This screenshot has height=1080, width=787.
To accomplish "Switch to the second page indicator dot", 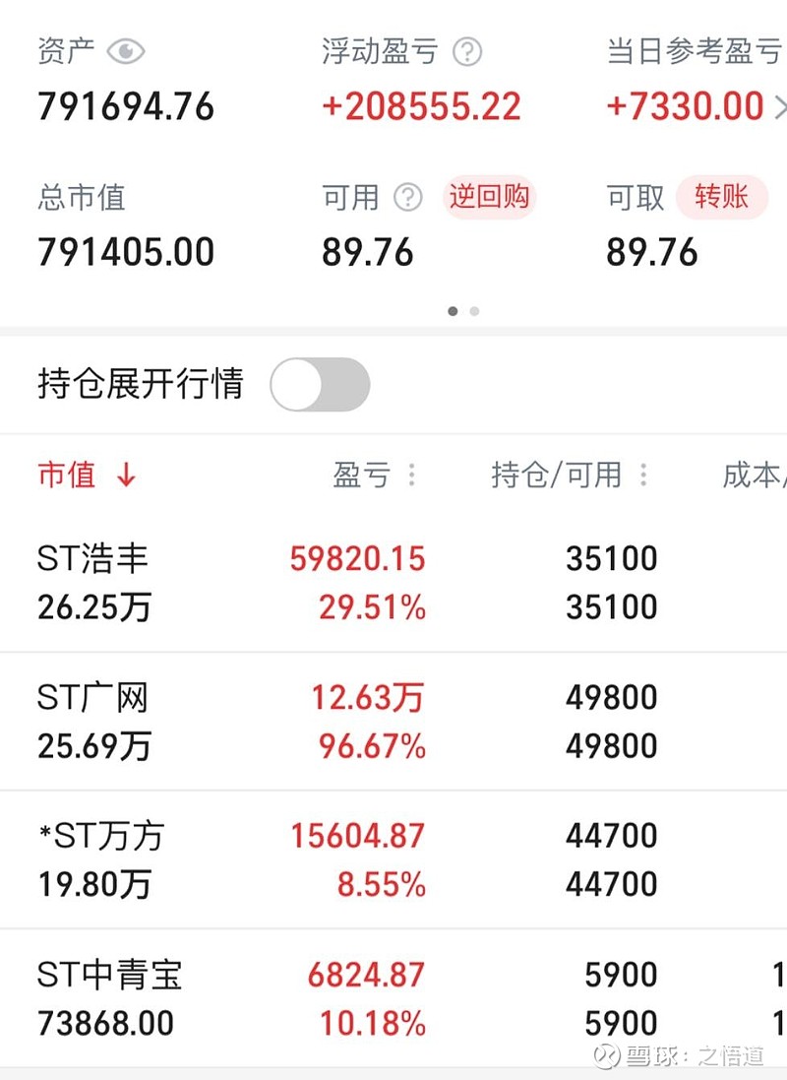I will 474,311.
